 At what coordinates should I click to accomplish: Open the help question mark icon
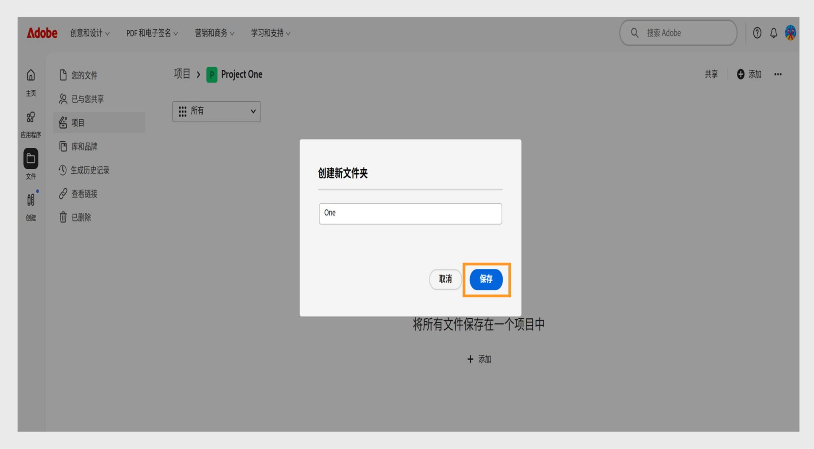tap(757, 33)
